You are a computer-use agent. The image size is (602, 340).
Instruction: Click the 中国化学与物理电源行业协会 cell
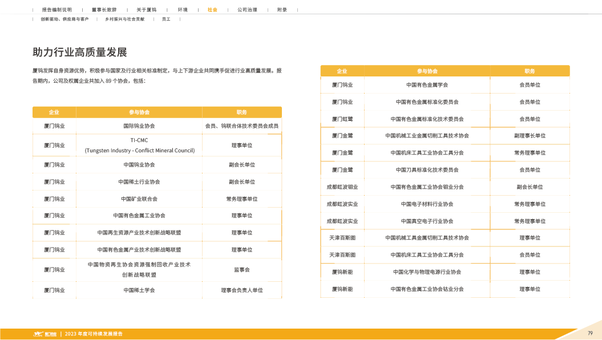coord(427,272)
